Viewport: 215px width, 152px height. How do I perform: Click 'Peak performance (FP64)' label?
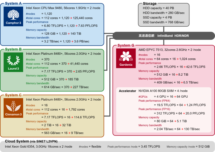click(x=154, y=101)
